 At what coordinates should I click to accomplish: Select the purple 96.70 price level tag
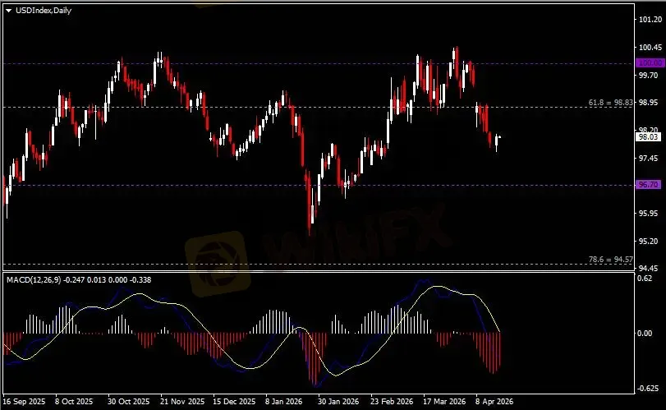(x=647, y=185)
